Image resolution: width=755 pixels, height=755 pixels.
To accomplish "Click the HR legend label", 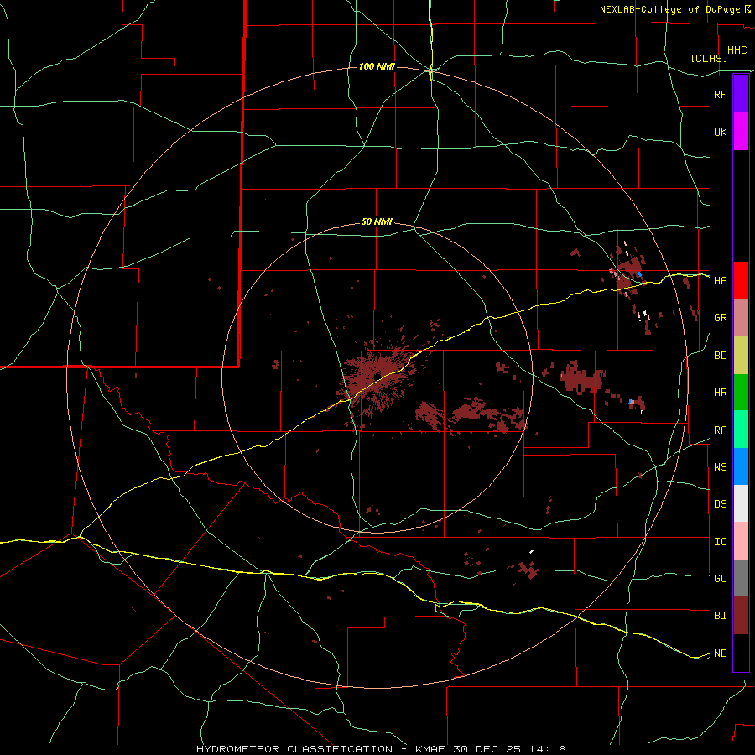I will (x=720, y=393).
